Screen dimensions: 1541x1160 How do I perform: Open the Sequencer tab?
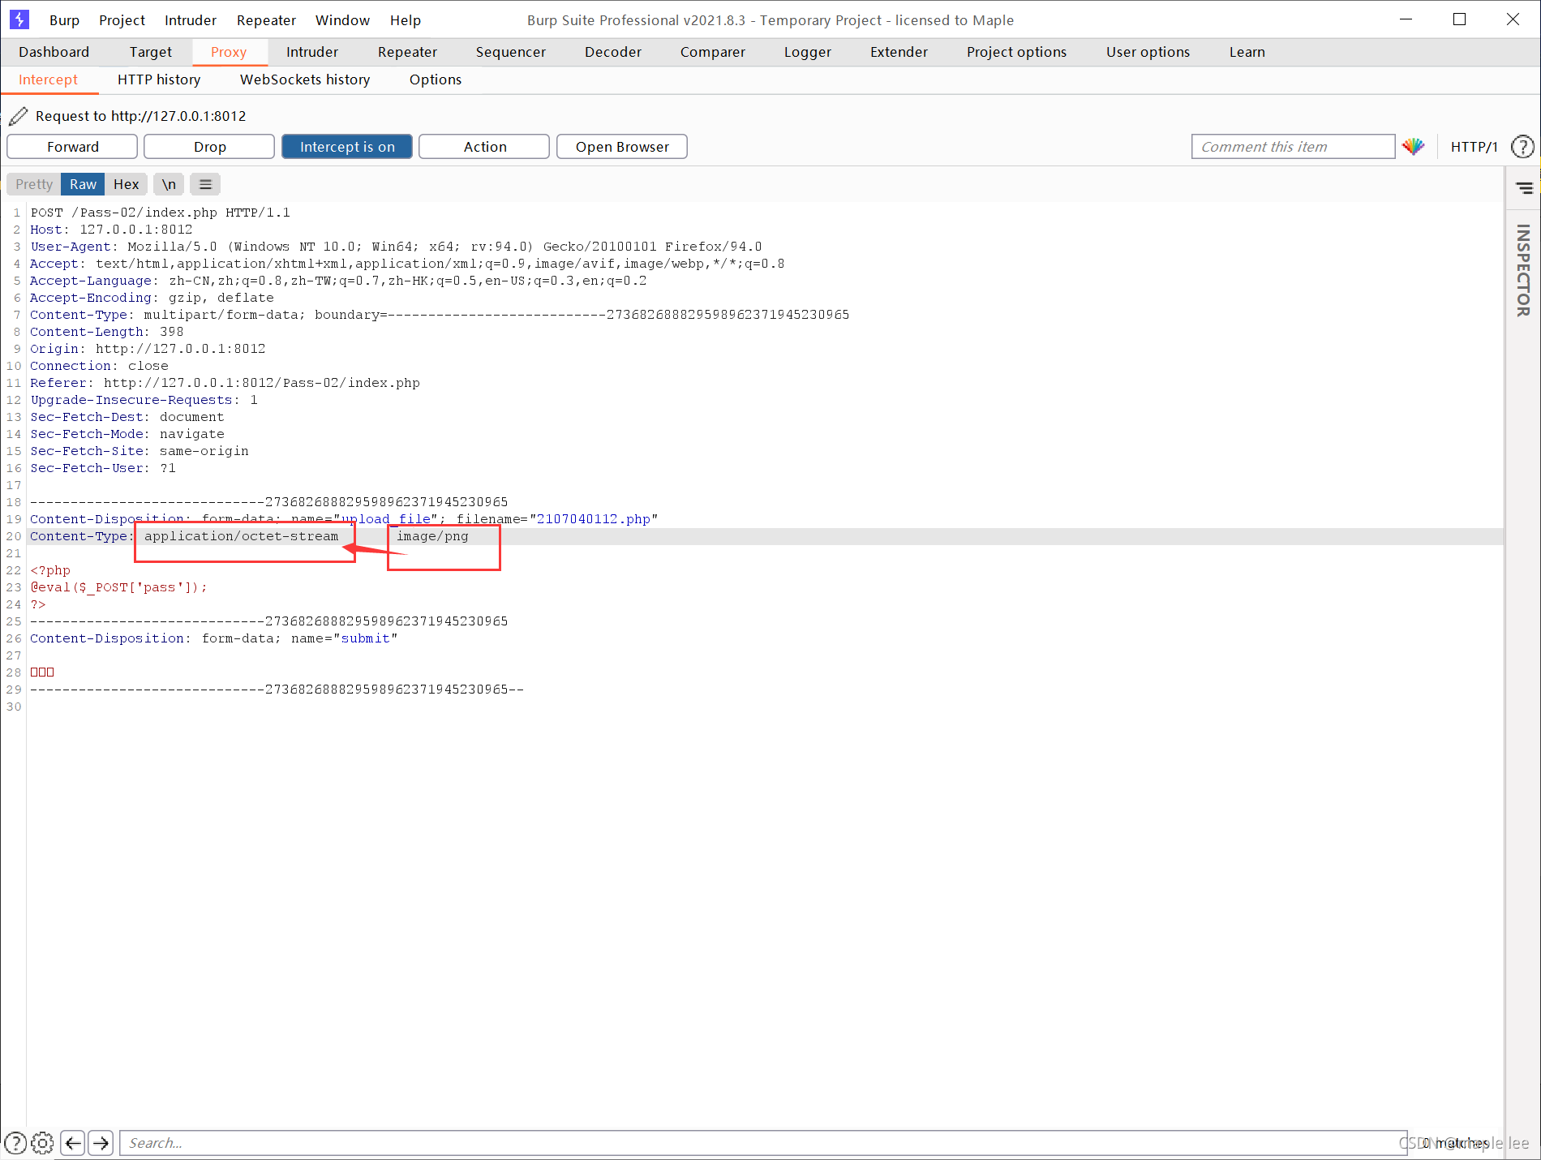(x=510, y=52)
